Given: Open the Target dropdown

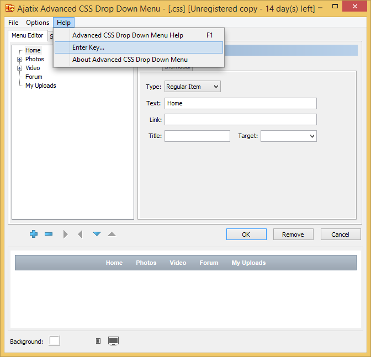Looking at the screenshot, I should coord(289,136).
